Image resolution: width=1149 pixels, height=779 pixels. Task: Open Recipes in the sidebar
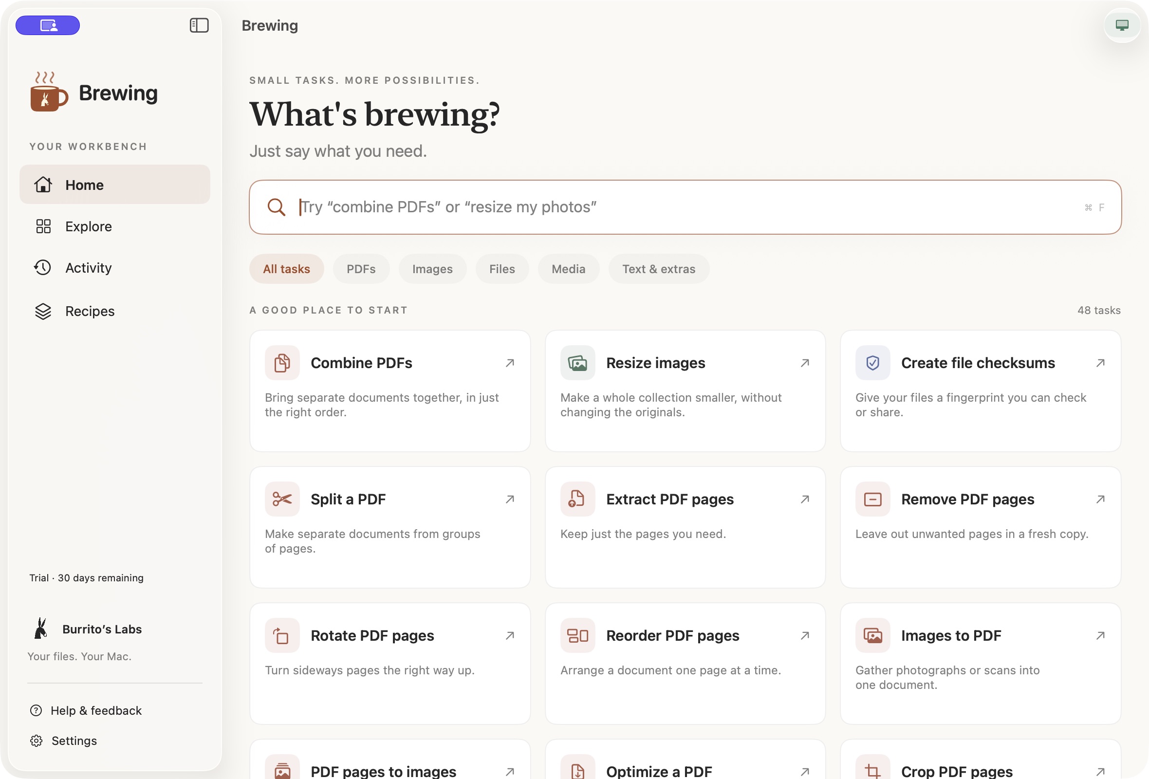(x=115, y=311)
